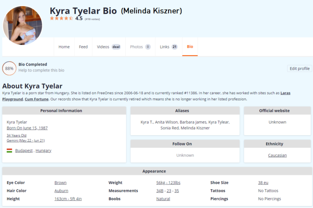Click the 'deal' badge on Videos
This screenshot has width=313, height=208.
116,47
